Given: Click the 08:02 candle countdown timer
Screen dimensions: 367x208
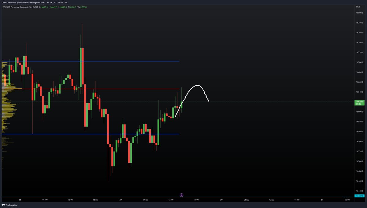Looking at the screenshot, I should pos(359,104).
